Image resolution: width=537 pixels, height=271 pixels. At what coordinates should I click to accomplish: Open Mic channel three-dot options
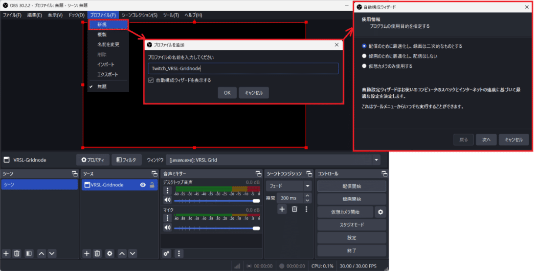tap(167, 218)
